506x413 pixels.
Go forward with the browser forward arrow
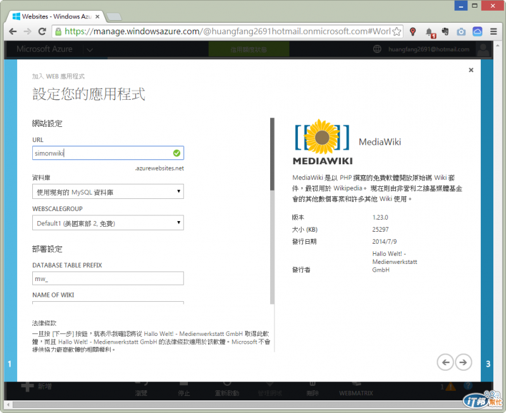coord(27,32)
